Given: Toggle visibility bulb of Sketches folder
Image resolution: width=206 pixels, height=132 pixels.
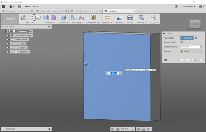Looking at the screenshot, I should (x=12, y=52).
